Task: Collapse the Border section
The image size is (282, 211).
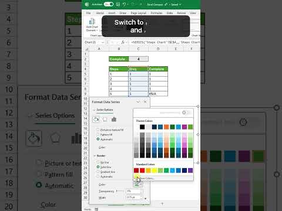Action: point(95,156)
